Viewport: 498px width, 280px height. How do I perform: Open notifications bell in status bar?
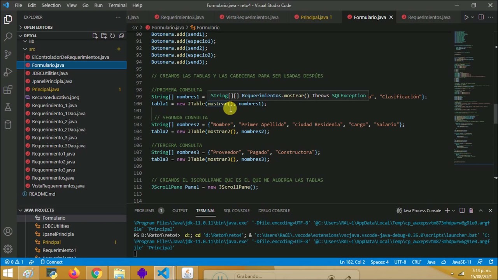coord(490,262)
